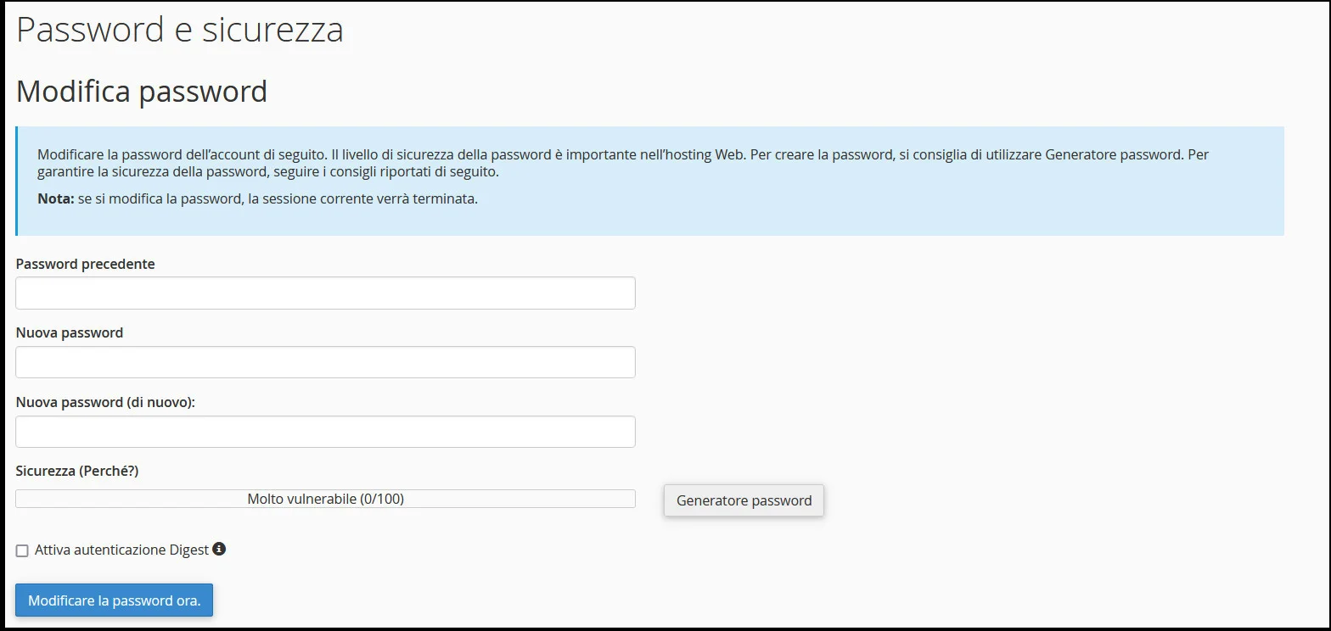Screen dimensions: 1331x631
Task: Enable the Attiva autenticazione Digest checkbox
Action: coord(20,550)
